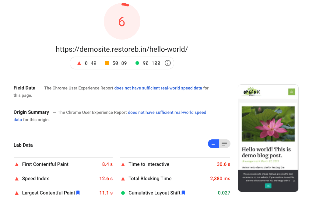Click the Largest Contentful Paint red triangle
Viewport: 309px width, 203px height.
click(x=17, y=193)
